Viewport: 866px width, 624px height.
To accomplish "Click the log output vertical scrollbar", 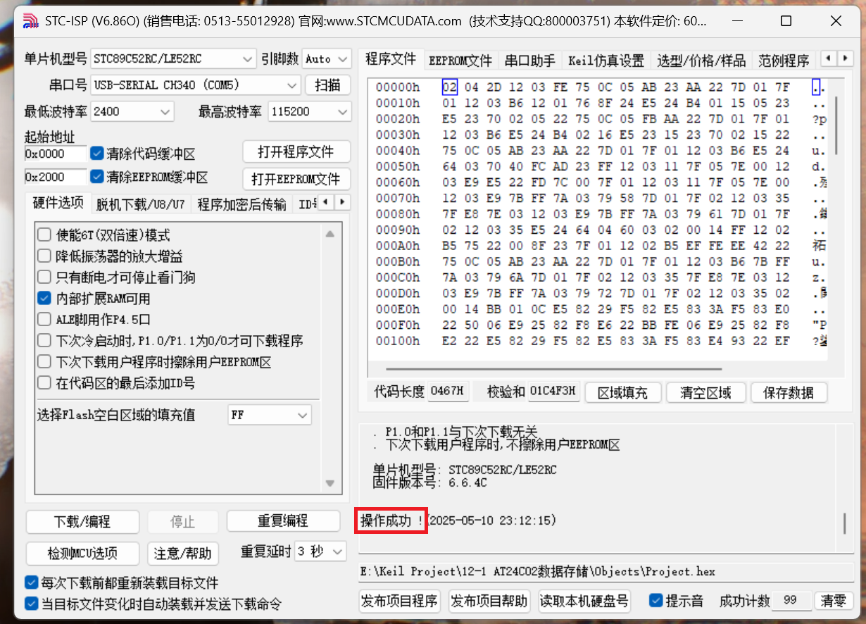I will tap(843, 523).
